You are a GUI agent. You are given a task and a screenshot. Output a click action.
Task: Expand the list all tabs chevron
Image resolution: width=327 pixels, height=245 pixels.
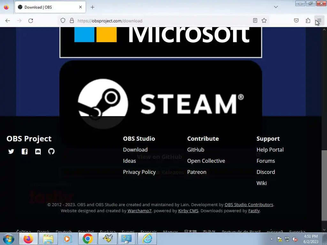(x=276, y=7)
